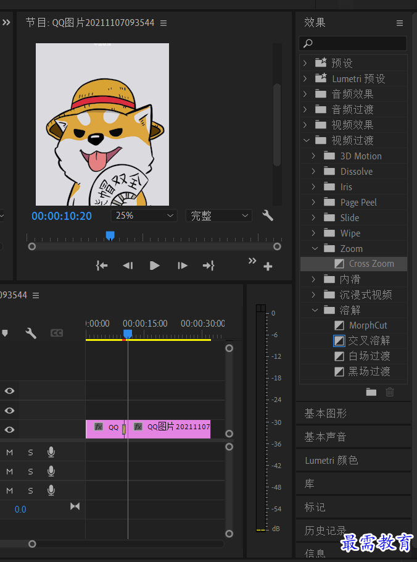Viewport: 417px width, 562px height.
Task: Collapse the 视频过渡 folder
Action: 306,140
